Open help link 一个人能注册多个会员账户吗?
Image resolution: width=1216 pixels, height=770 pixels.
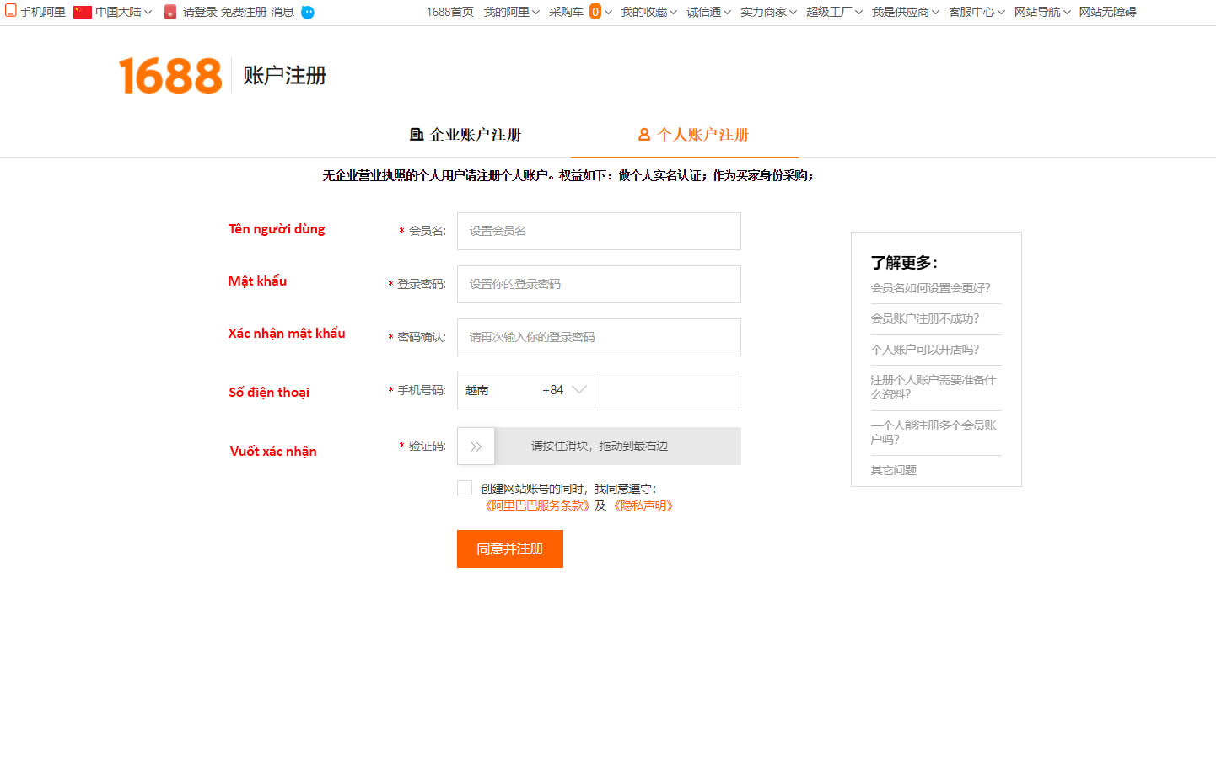pyautogui.click(x=934, y=432)
